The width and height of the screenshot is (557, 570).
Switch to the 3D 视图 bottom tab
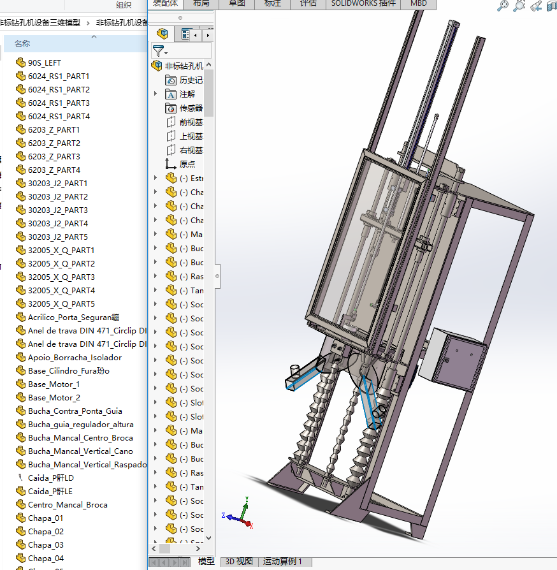point(239,562)
